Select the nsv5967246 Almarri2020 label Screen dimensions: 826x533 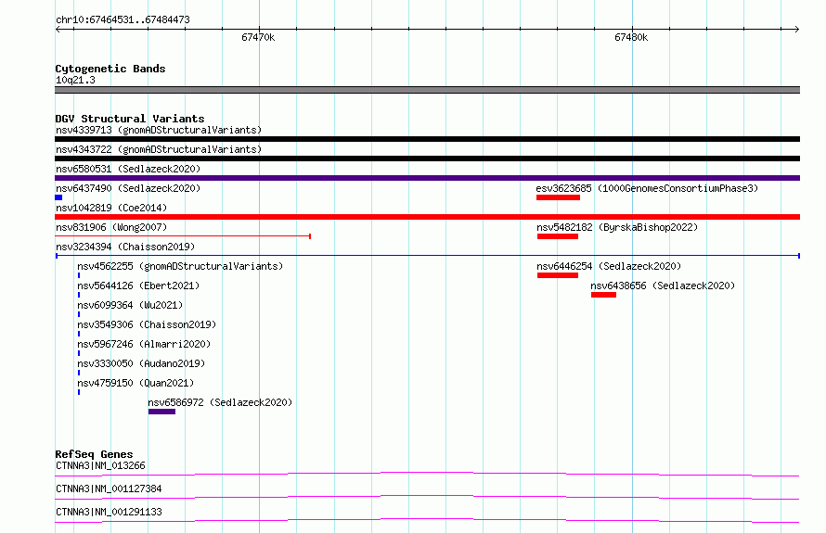pos(144,344)
